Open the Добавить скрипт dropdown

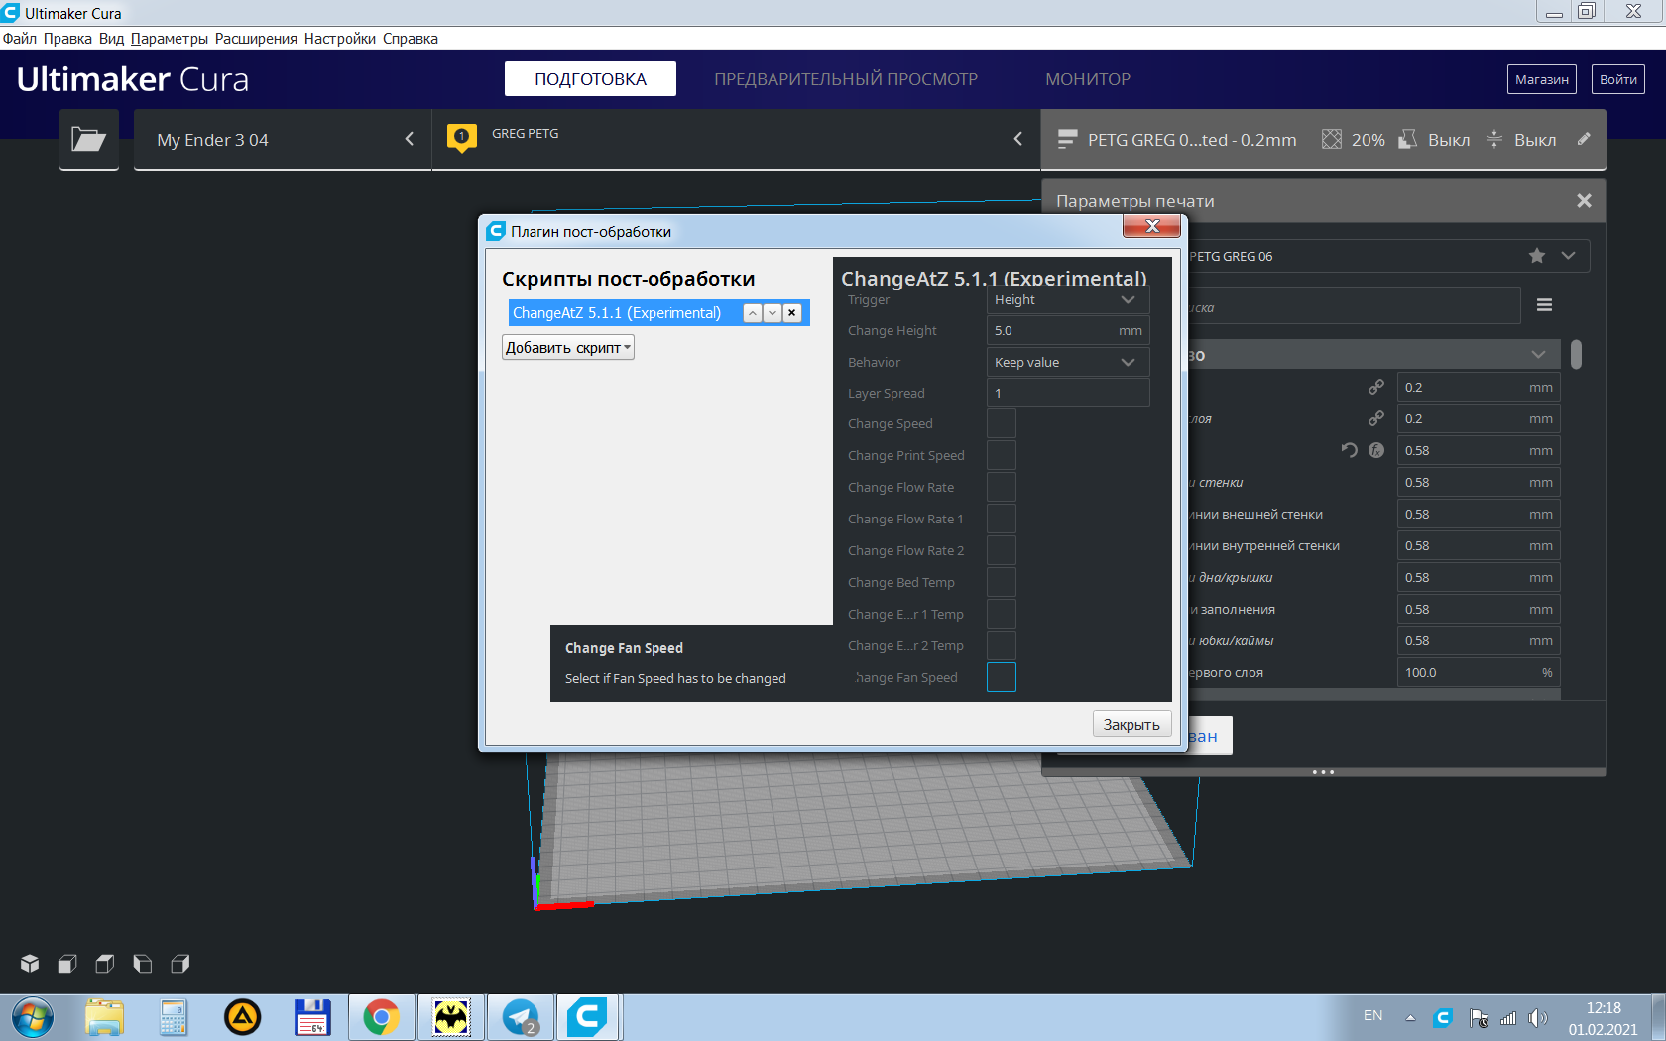[x=568, y=348]
